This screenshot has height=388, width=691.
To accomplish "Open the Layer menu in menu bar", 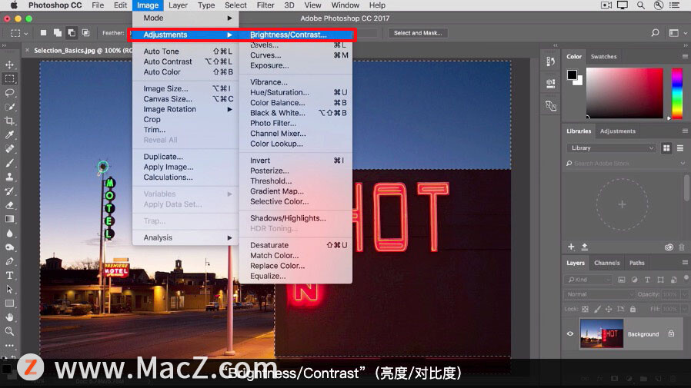I will [x=178, y=5].
